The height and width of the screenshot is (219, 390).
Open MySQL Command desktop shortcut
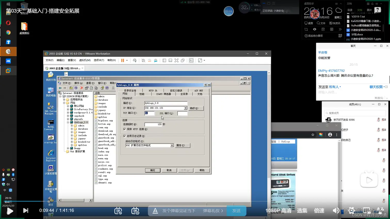51,125
